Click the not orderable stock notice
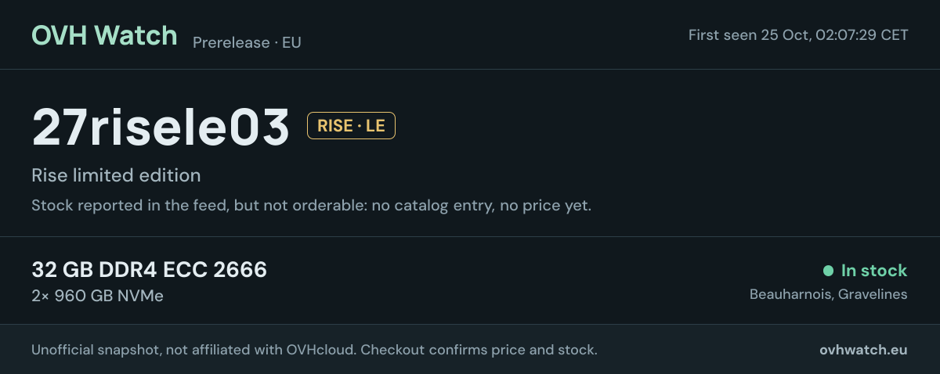 tap(311, 206)
